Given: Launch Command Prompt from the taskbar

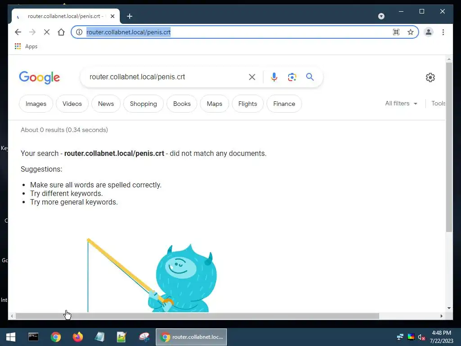Looking at the screenshot, I should click(33, 337).
